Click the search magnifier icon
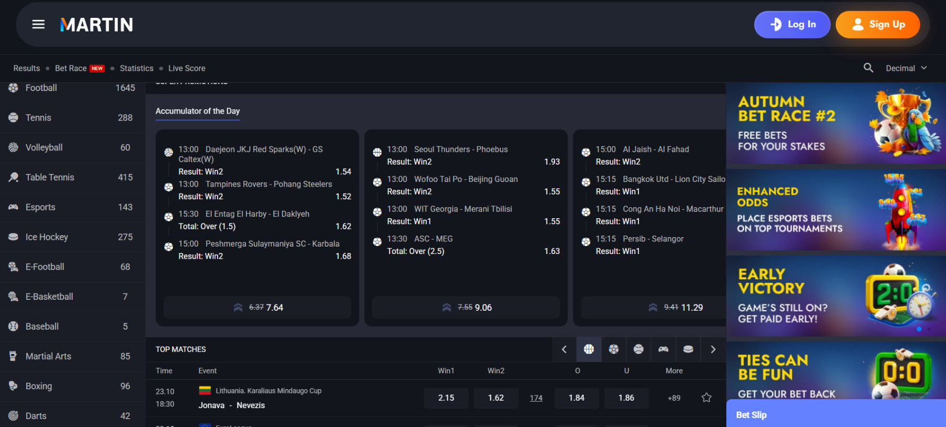The image size is (946, 427). [868, 68]
